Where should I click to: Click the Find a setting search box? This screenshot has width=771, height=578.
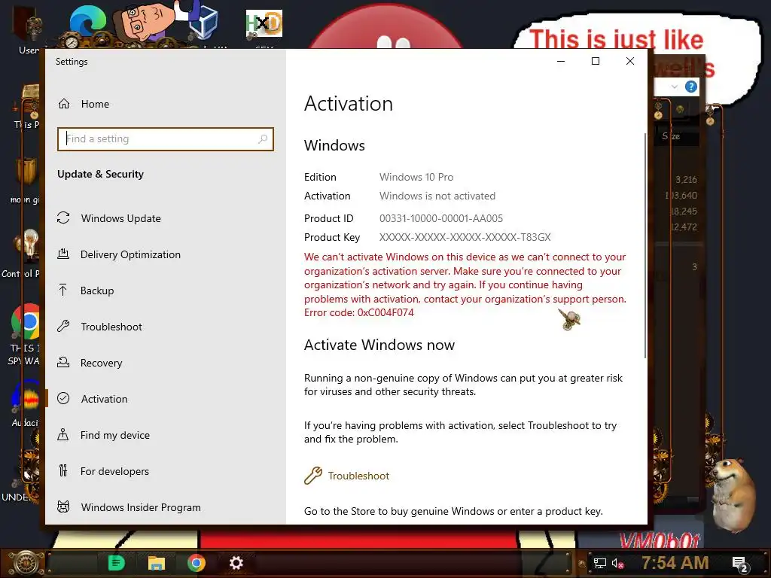165,139
